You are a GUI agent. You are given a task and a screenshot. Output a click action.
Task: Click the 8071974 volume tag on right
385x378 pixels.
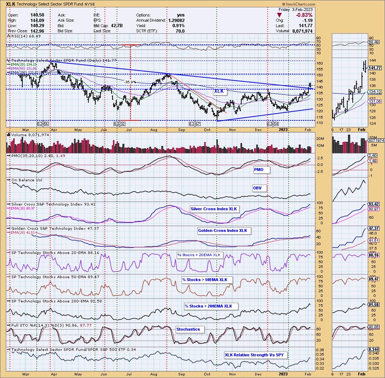click(x=376, y=141)
